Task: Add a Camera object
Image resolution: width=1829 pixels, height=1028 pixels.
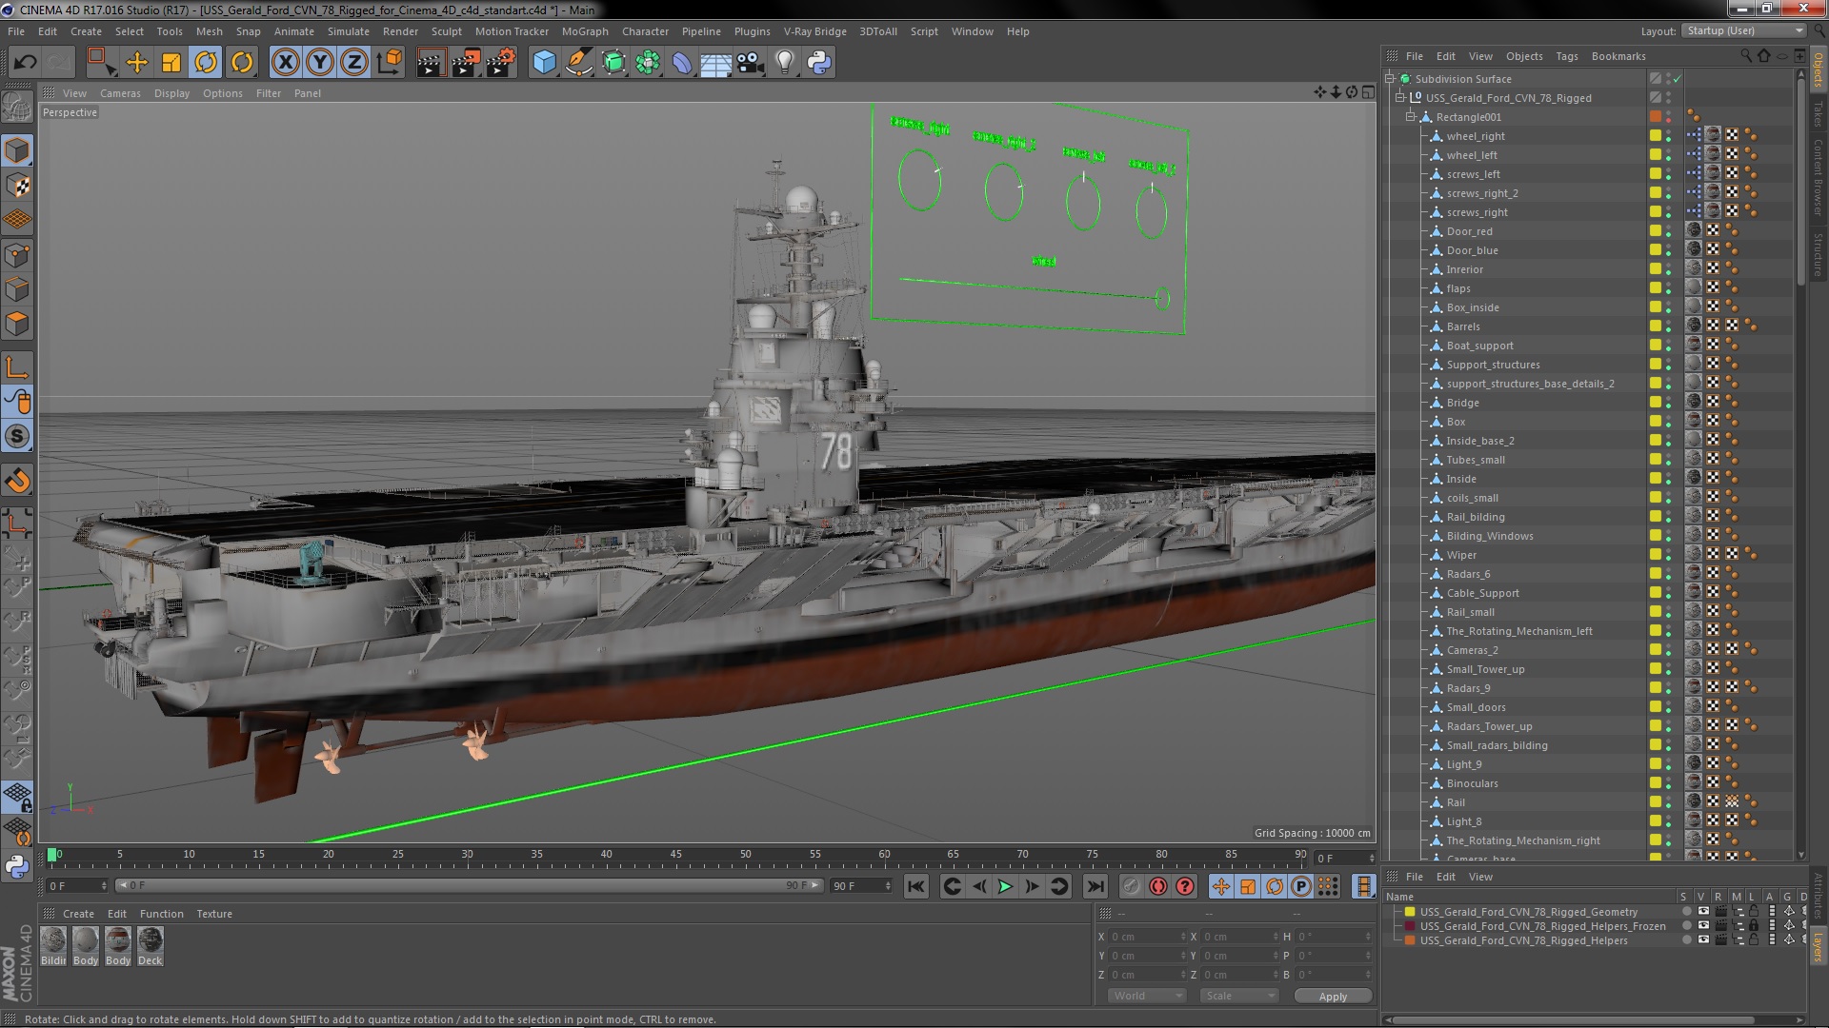Action: (751, 63)
